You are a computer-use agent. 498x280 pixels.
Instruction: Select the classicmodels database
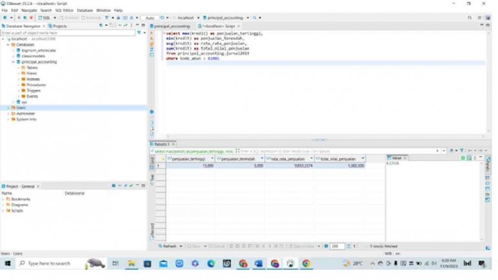tap(34, 56)
